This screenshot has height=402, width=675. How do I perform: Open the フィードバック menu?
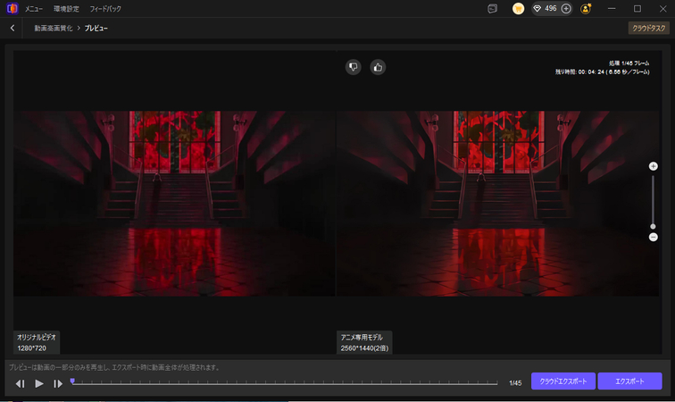(105, 8)
